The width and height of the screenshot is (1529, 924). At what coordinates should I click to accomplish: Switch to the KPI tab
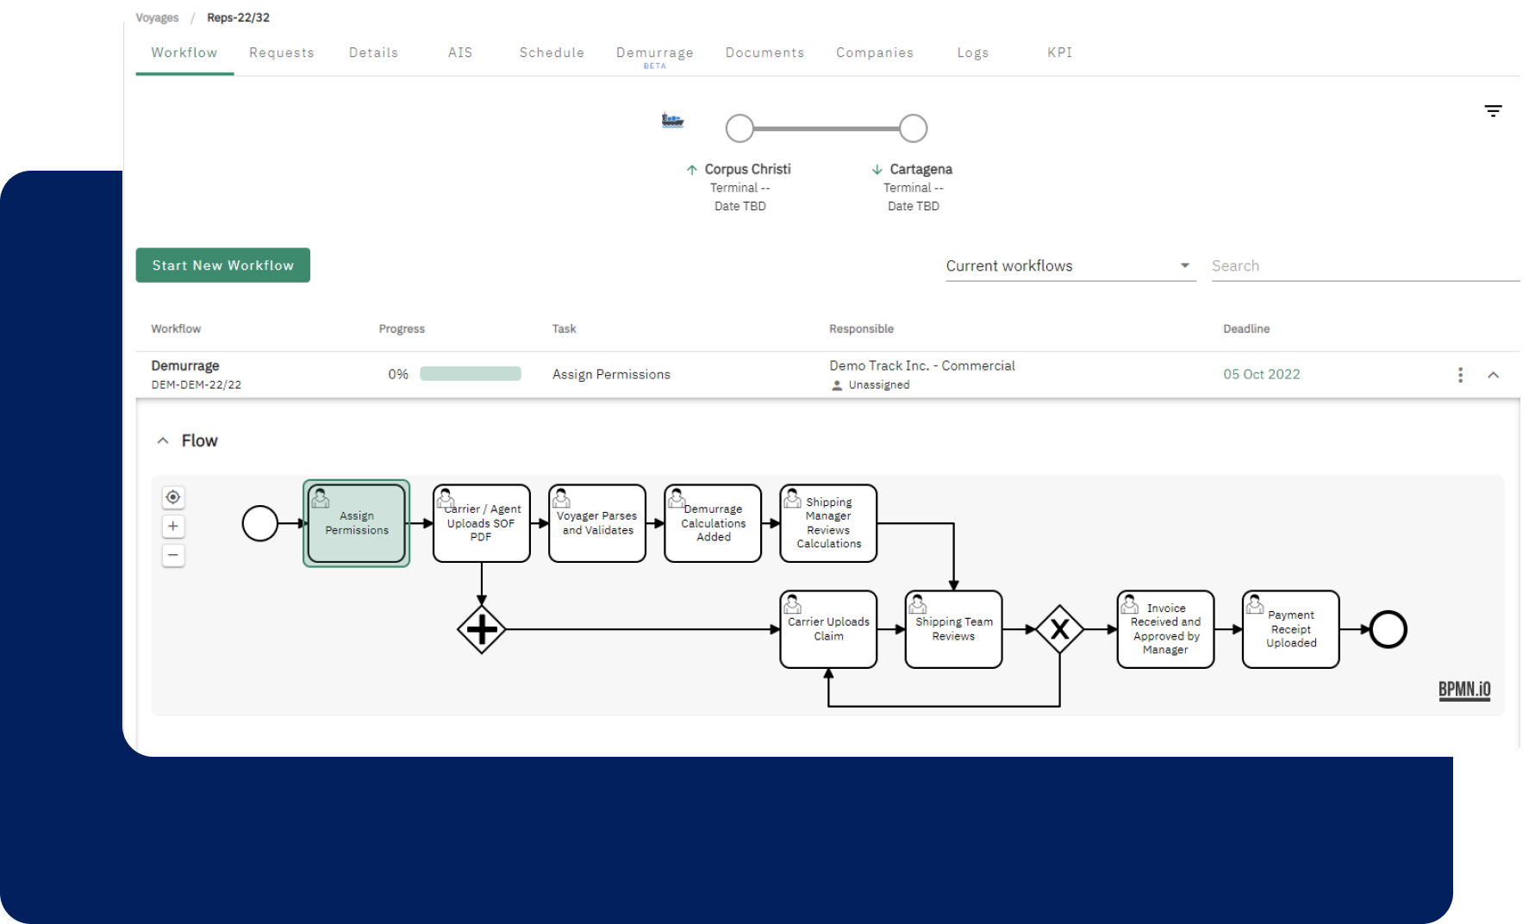click(x=1060, y=53)
